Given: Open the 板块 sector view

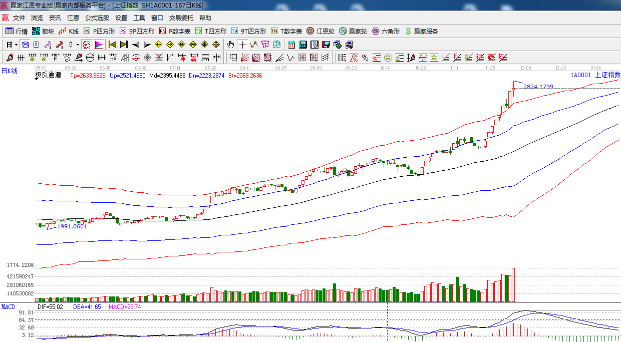Looking at the screenshot, I should (x=43, y=31).
